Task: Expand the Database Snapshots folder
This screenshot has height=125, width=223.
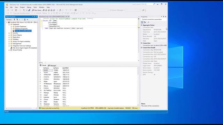Action: [11, 29]
